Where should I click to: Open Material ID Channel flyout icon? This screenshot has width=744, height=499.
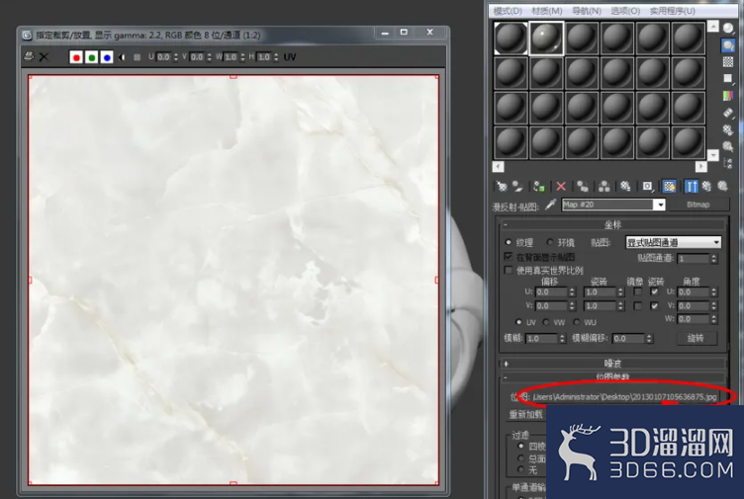pos(647,186)
